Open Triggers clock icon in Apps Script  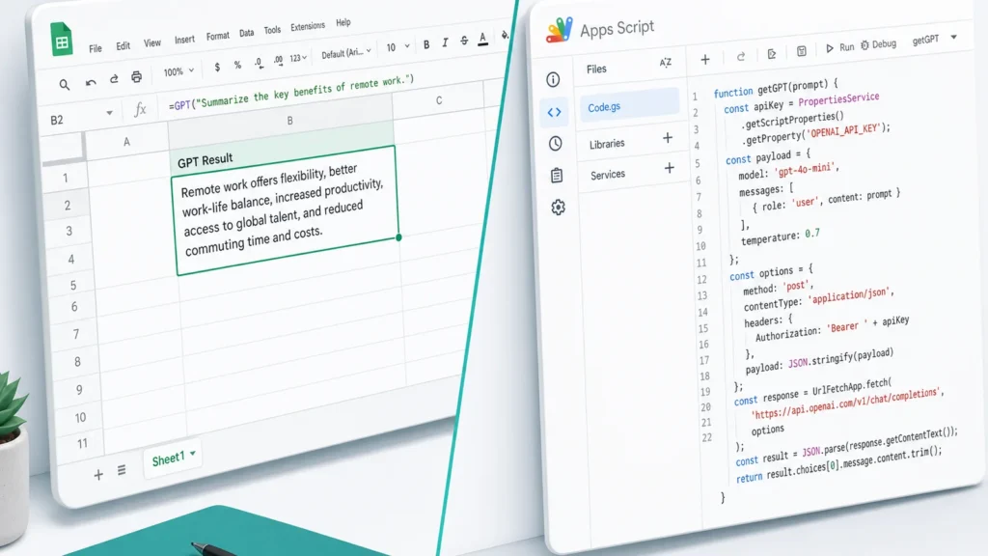(555, 143)
